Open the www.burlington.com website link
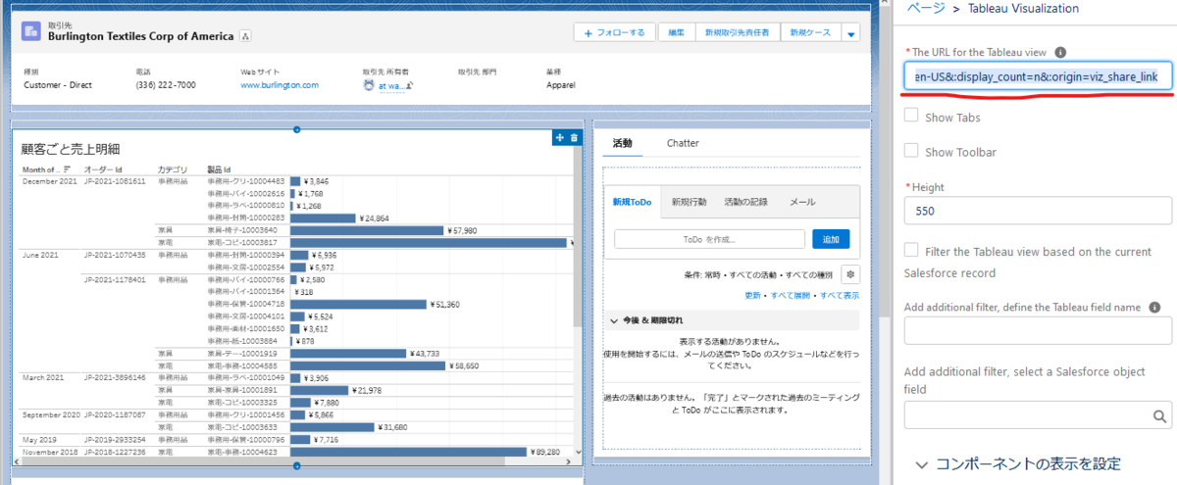This screenshot has width=1177, height=485. click(280, 85)
